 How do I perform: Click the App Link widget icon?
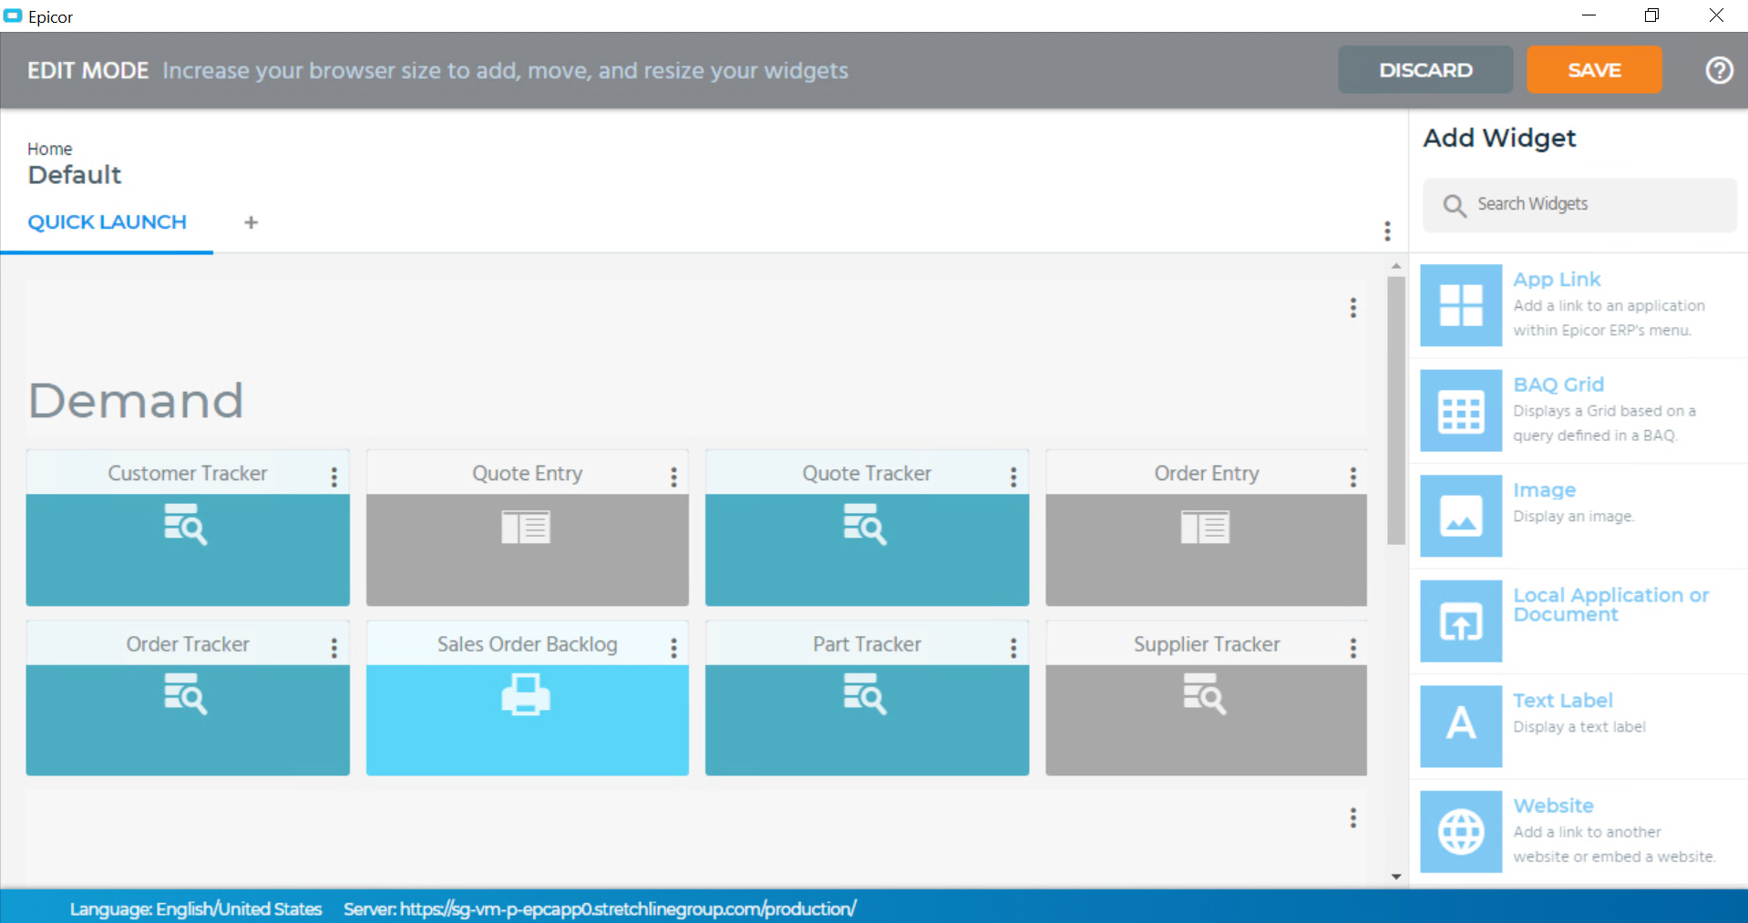tap(1461, 305)
